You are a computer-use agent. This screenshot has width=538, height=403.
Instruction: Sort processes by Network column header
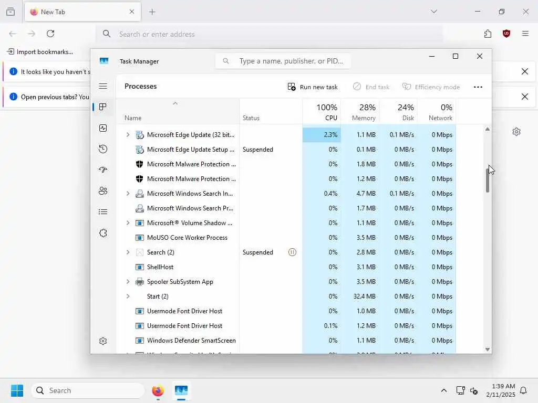tap(437, 112)
